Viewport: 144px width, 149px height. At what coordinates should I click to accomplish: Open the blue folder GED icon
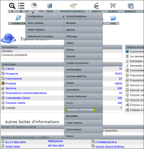tap(113, 18)
